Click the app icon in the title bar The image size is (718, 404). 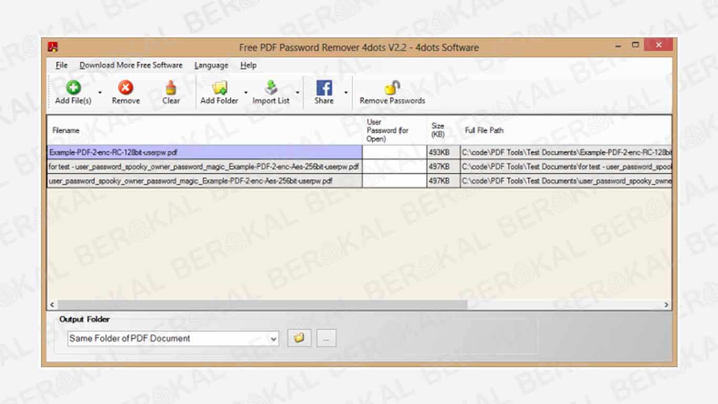click(x=53, y=47)
